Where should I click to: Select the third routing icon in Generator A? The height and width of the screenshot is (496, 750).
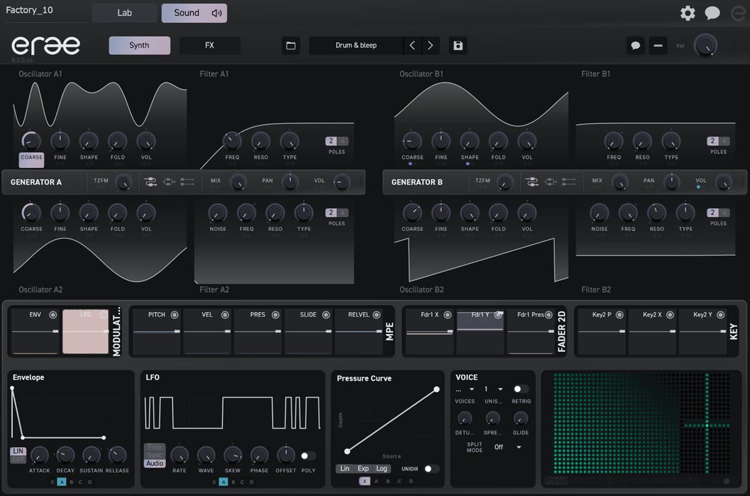pos(187,182)
